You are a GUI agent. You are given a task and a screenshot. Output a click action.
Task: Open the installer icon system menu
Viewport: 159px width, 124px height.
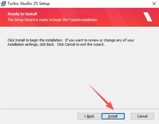point(3,4)
